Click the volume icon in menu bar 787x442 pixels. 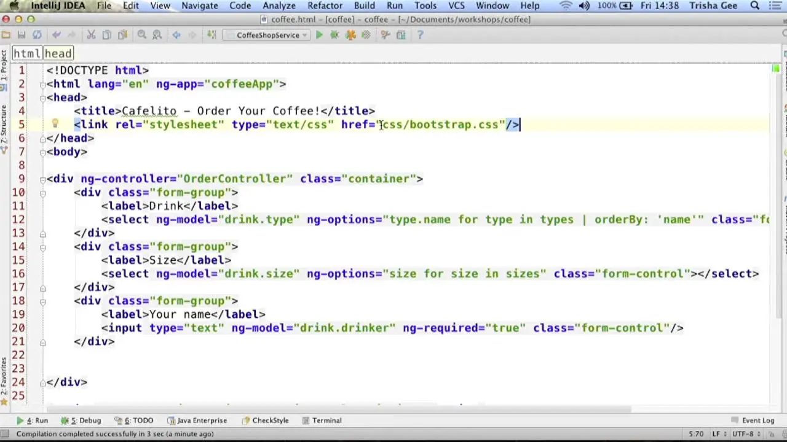[584, 6]
